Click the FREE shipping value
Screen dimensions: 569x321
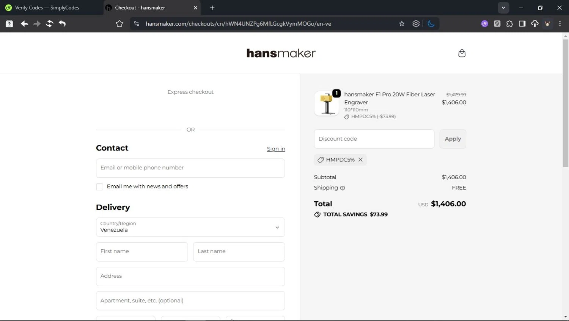point(459,188)
